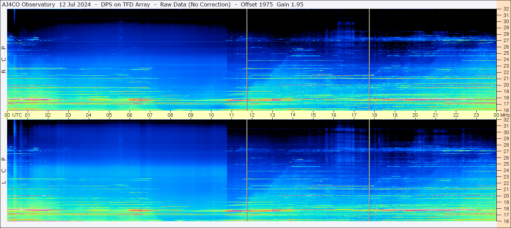The height and width of the screenshot is (228, 511).
Task: Click the green marker near 11:45 UTC in the LCP panel
Action: (x=247, y=170)
